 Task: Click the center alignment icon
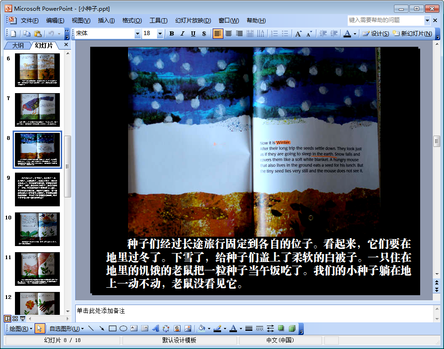click(x=229, y=34)
